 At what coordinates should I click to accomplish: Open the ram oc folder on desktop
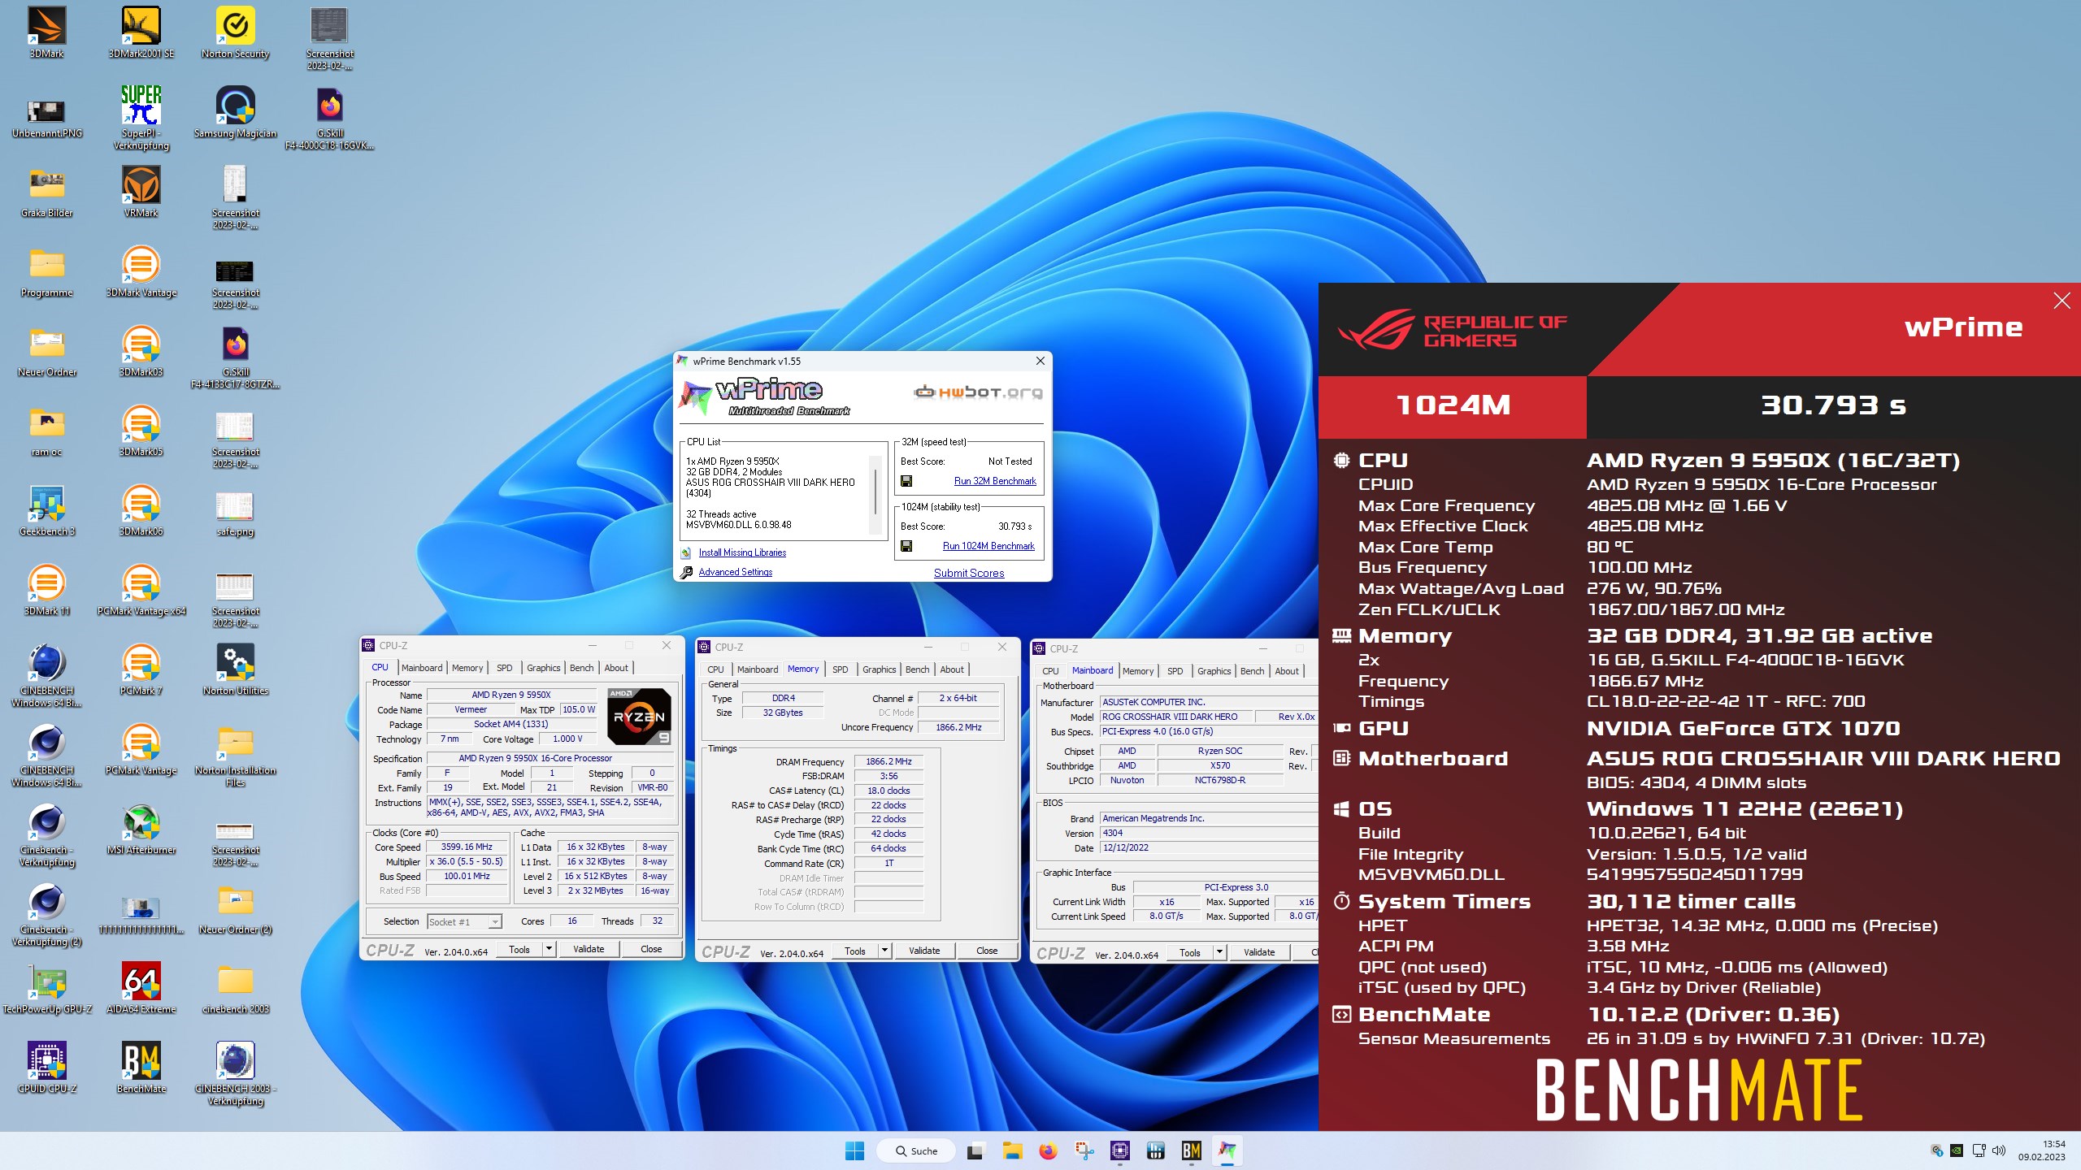[46, 431]
